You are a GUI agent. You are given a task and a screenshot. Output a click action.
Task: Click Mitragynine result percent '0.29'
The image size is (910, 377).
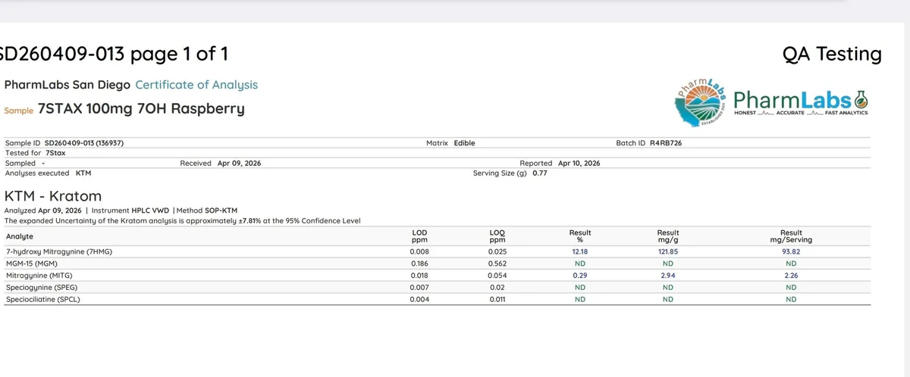click(x=580, y=276)
